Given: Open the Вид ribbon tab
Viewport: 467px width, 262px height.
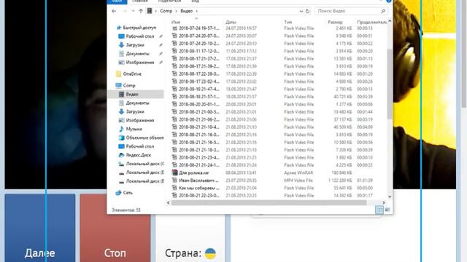Looking at the screenshot, I should coord(195,1).
